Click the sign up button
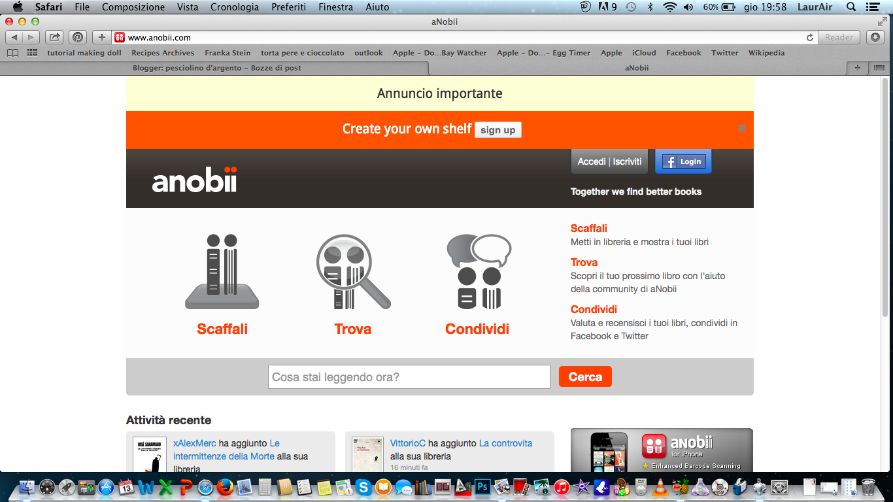The height and width of the screenshot is (502, 893). [498, 129]
